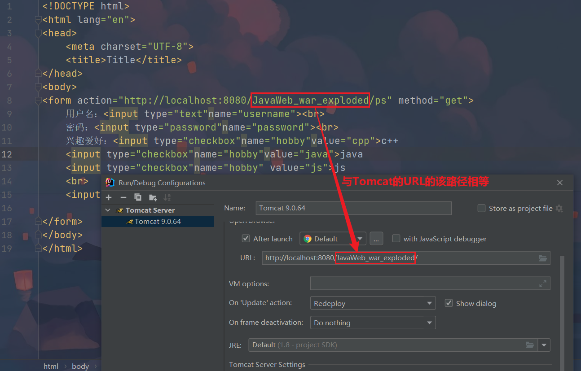Enable Store as project file checkbox
The image size is (581, 371).
(x=482, y=208)
